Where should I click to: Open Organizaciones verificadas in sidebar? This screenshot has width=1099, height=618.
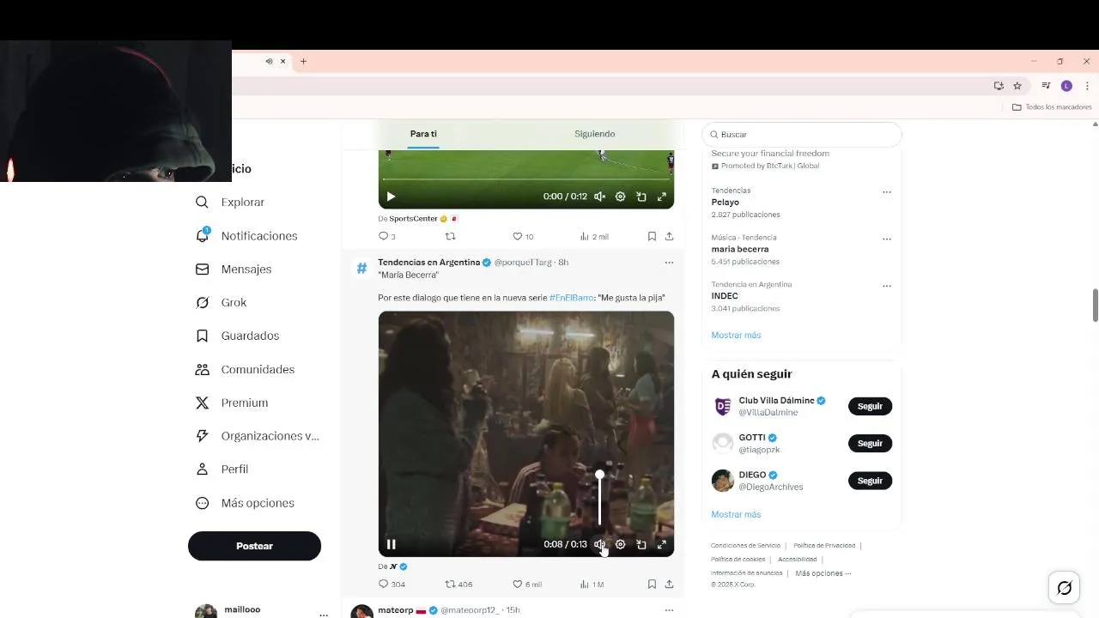[x=257, y=435]
